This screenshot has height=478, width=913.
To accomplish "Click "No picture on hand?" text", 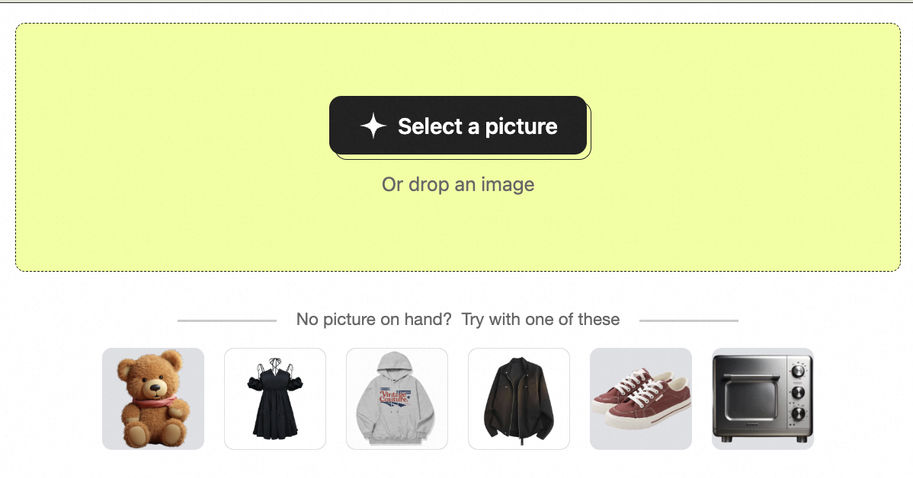I will (374, 320).
